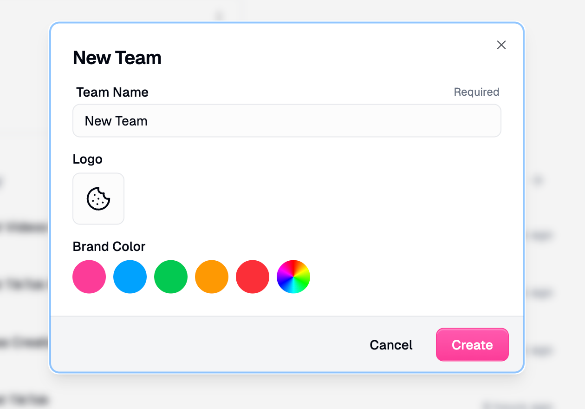Select the green brand color

[171, 277]
